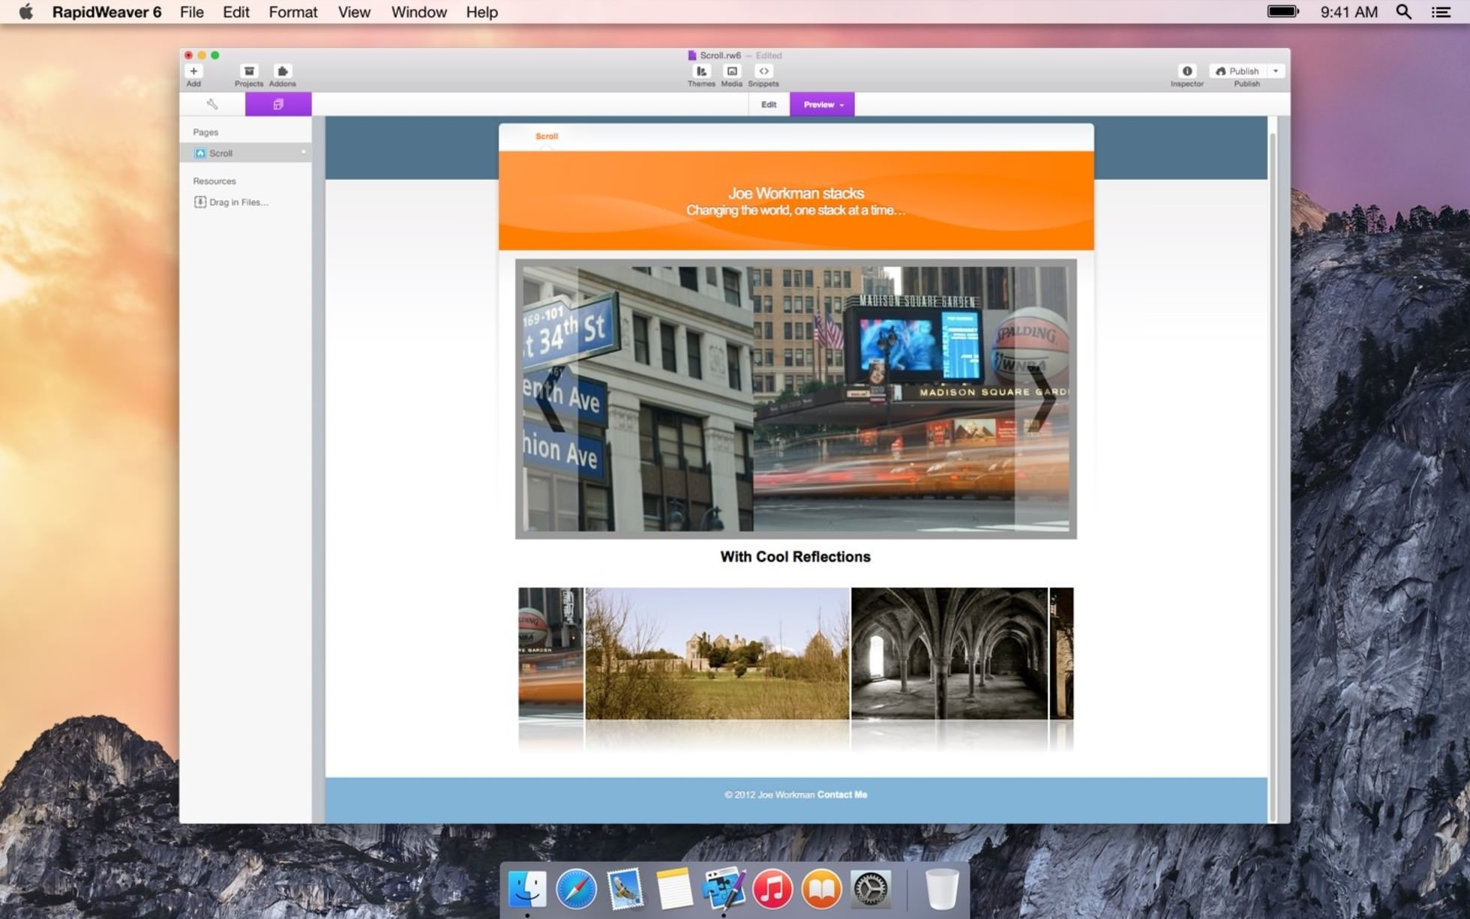Image resolution: width=1470 pixels, height=919 pixels.
Task: Open Notes from the Dock
Action: 674,889
